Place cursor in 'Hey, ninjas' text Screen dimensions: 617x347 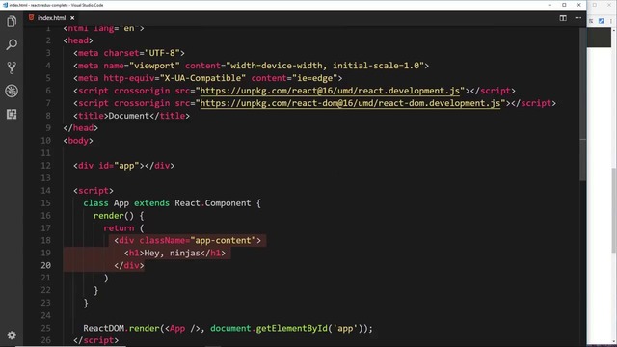(x=173, y=253)
